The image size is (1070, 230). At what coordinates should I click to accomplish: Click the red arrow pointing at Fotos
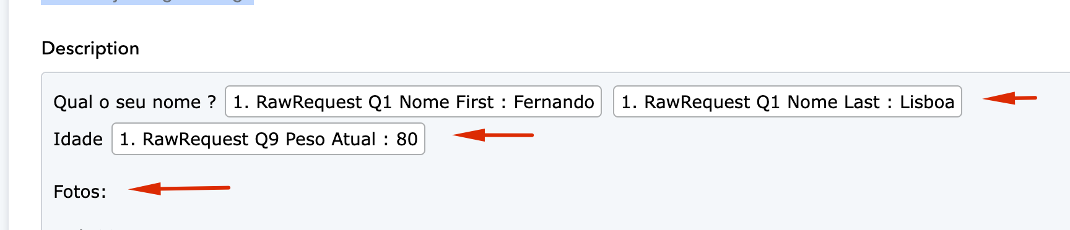pos(180,189)
